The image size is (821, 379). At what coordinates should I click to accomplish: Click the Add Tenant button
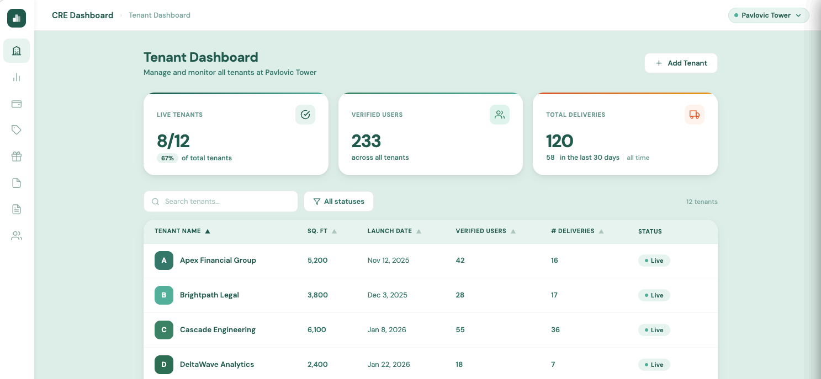point(681,63)
